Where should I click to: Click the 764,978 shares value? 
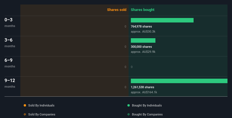pyautogui.click(x=141, y=26)
